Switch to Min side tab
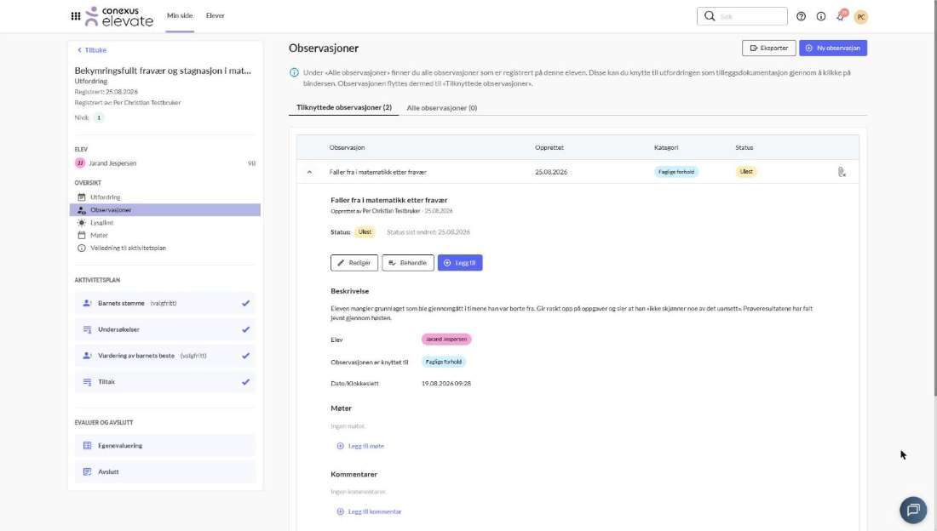Image resolution: width=937 pixels, height=531 pixels. [x=180, y=15]
